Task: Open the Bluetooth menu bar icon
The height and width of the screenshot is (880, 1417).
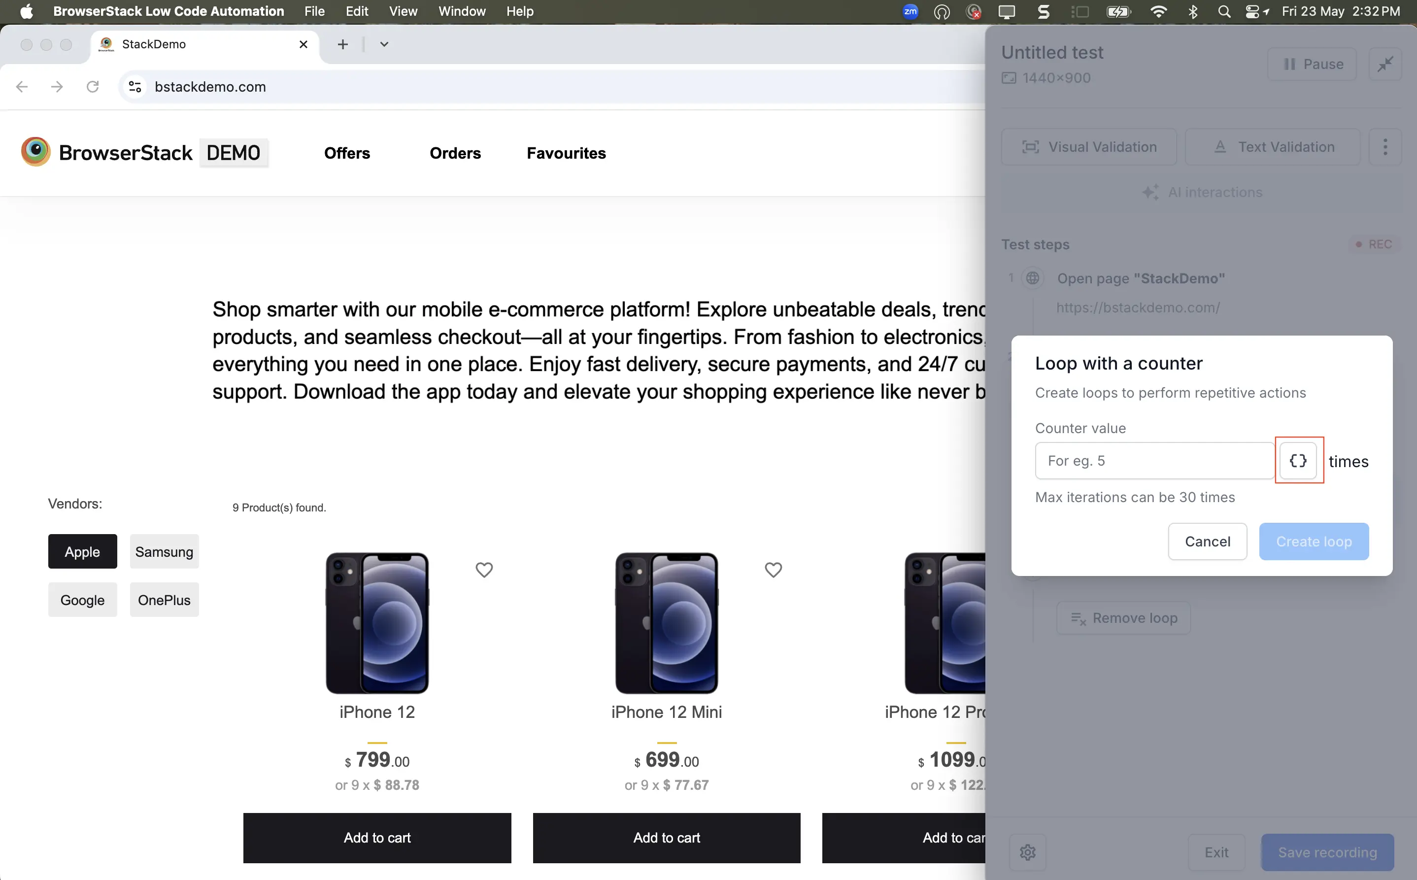Action: (1193, 11)
